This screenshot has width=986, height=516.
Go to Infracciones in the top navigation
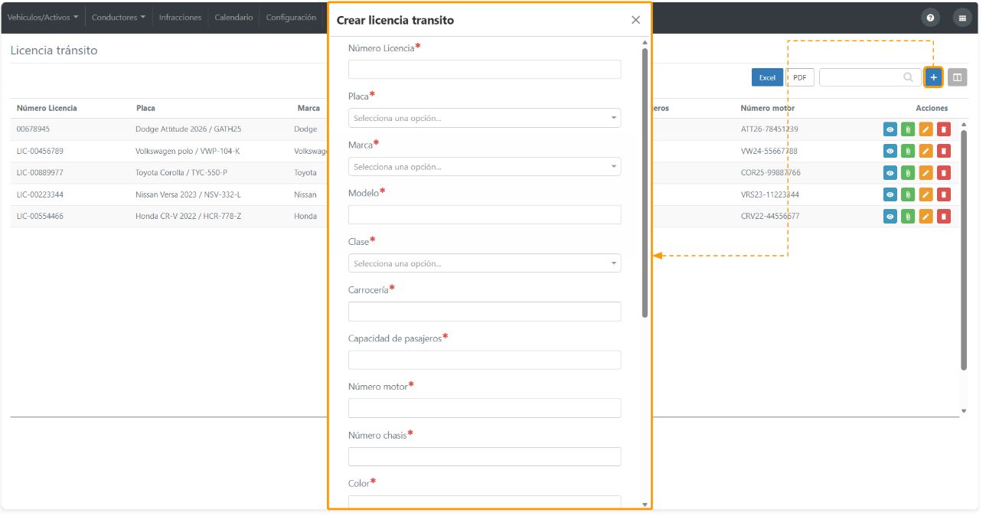(x=180, y=18)
